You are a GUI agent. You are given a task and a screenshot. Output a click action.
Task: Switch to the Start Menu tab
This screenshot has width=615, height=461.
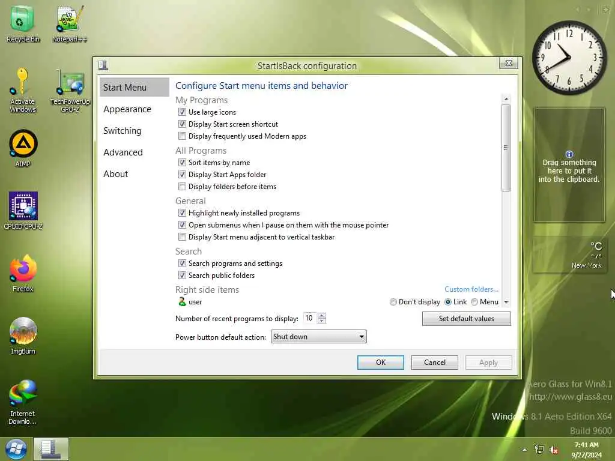click(x=135, y=87)
